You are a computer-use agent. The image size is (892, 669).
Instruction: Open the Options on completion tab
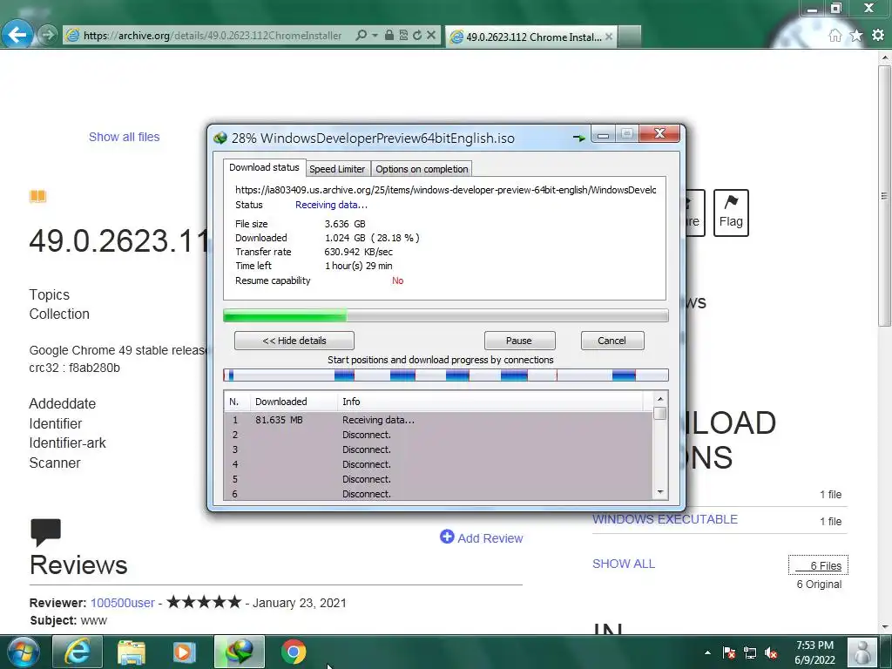pyautogui.click(x=422, y=169)
